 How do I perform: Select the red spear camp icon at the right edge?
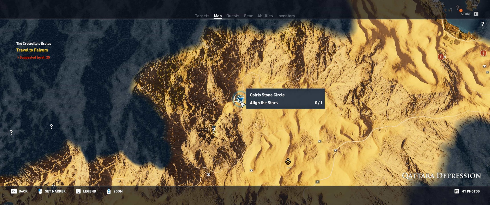(483, 53)
